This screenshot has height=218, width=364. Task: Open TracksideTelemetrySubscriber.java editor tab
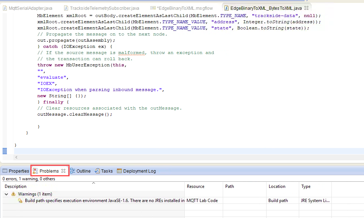point(101,8)
